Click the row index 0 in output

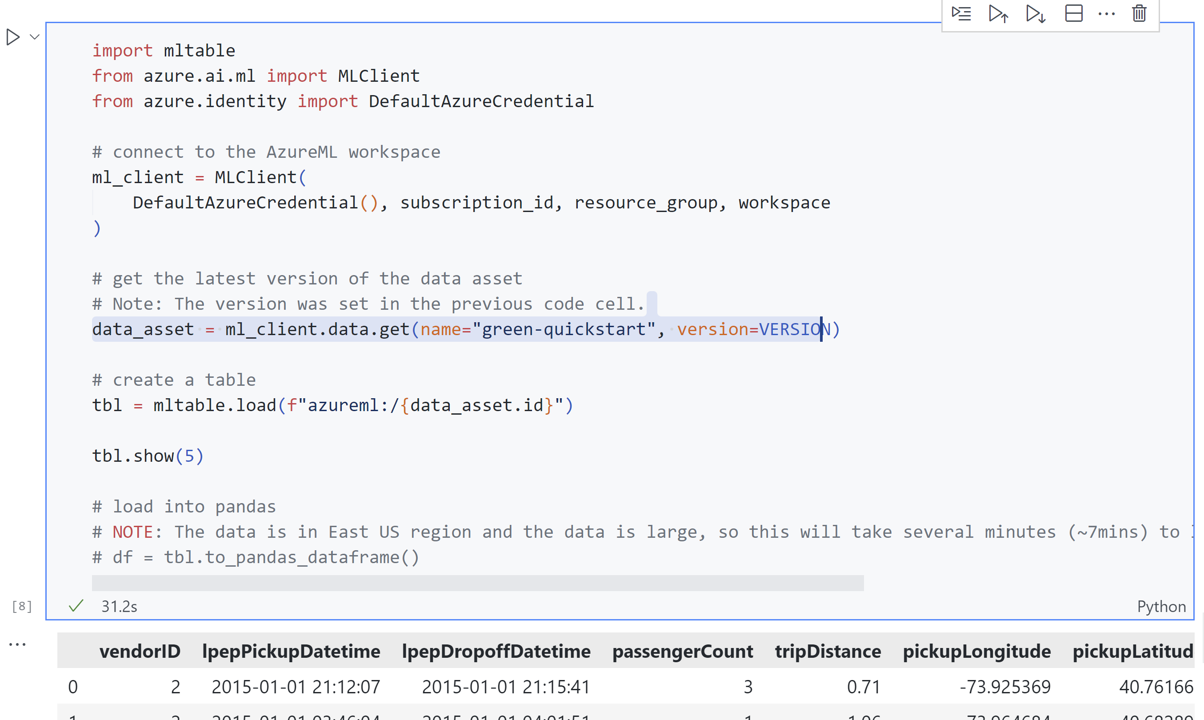click(73, 687)
